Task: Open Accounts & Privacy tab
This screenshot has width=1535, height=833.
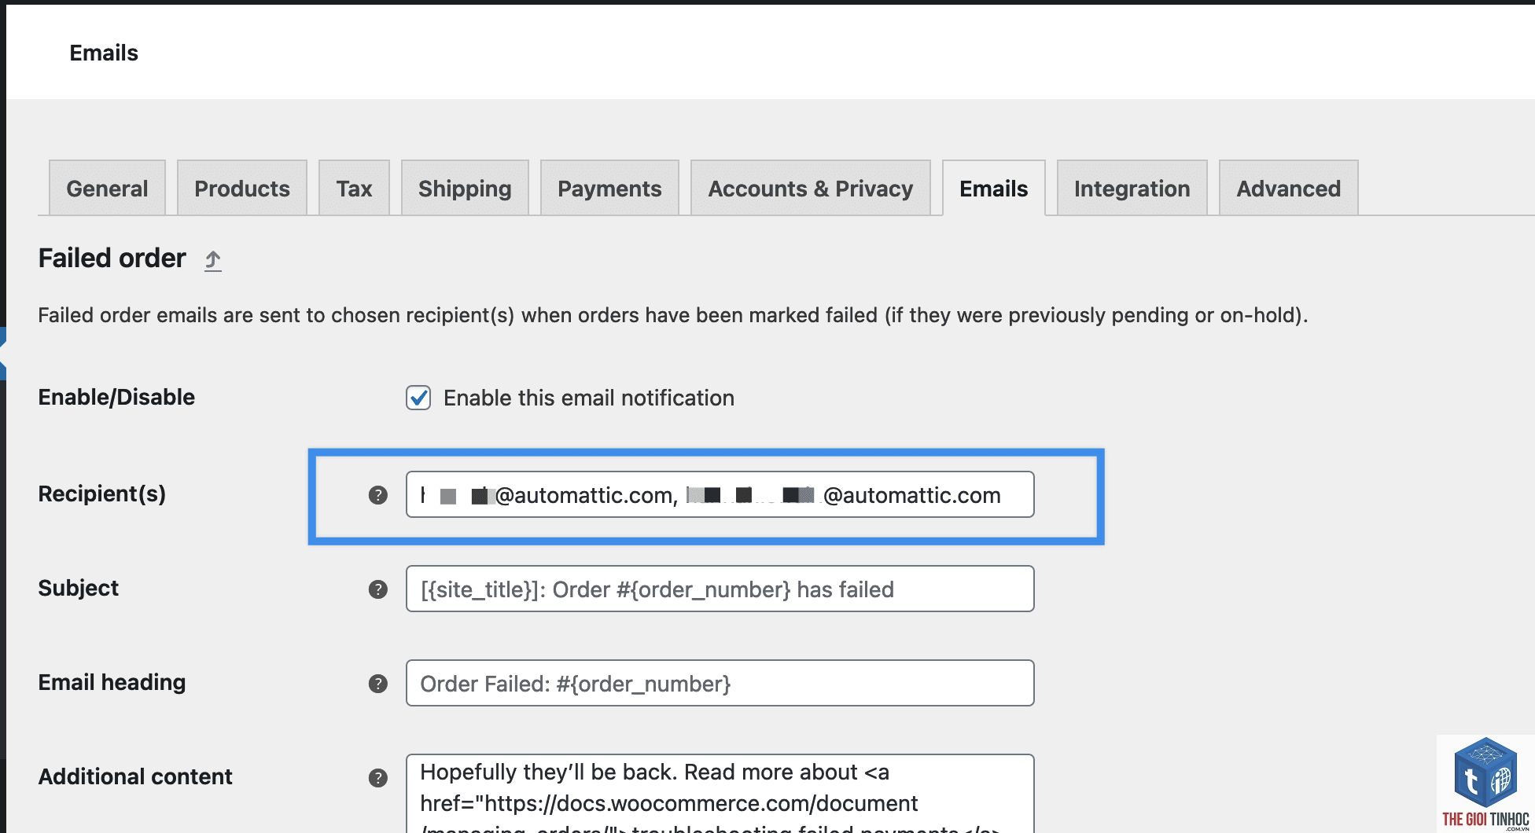Action: [x=811, y=189]
